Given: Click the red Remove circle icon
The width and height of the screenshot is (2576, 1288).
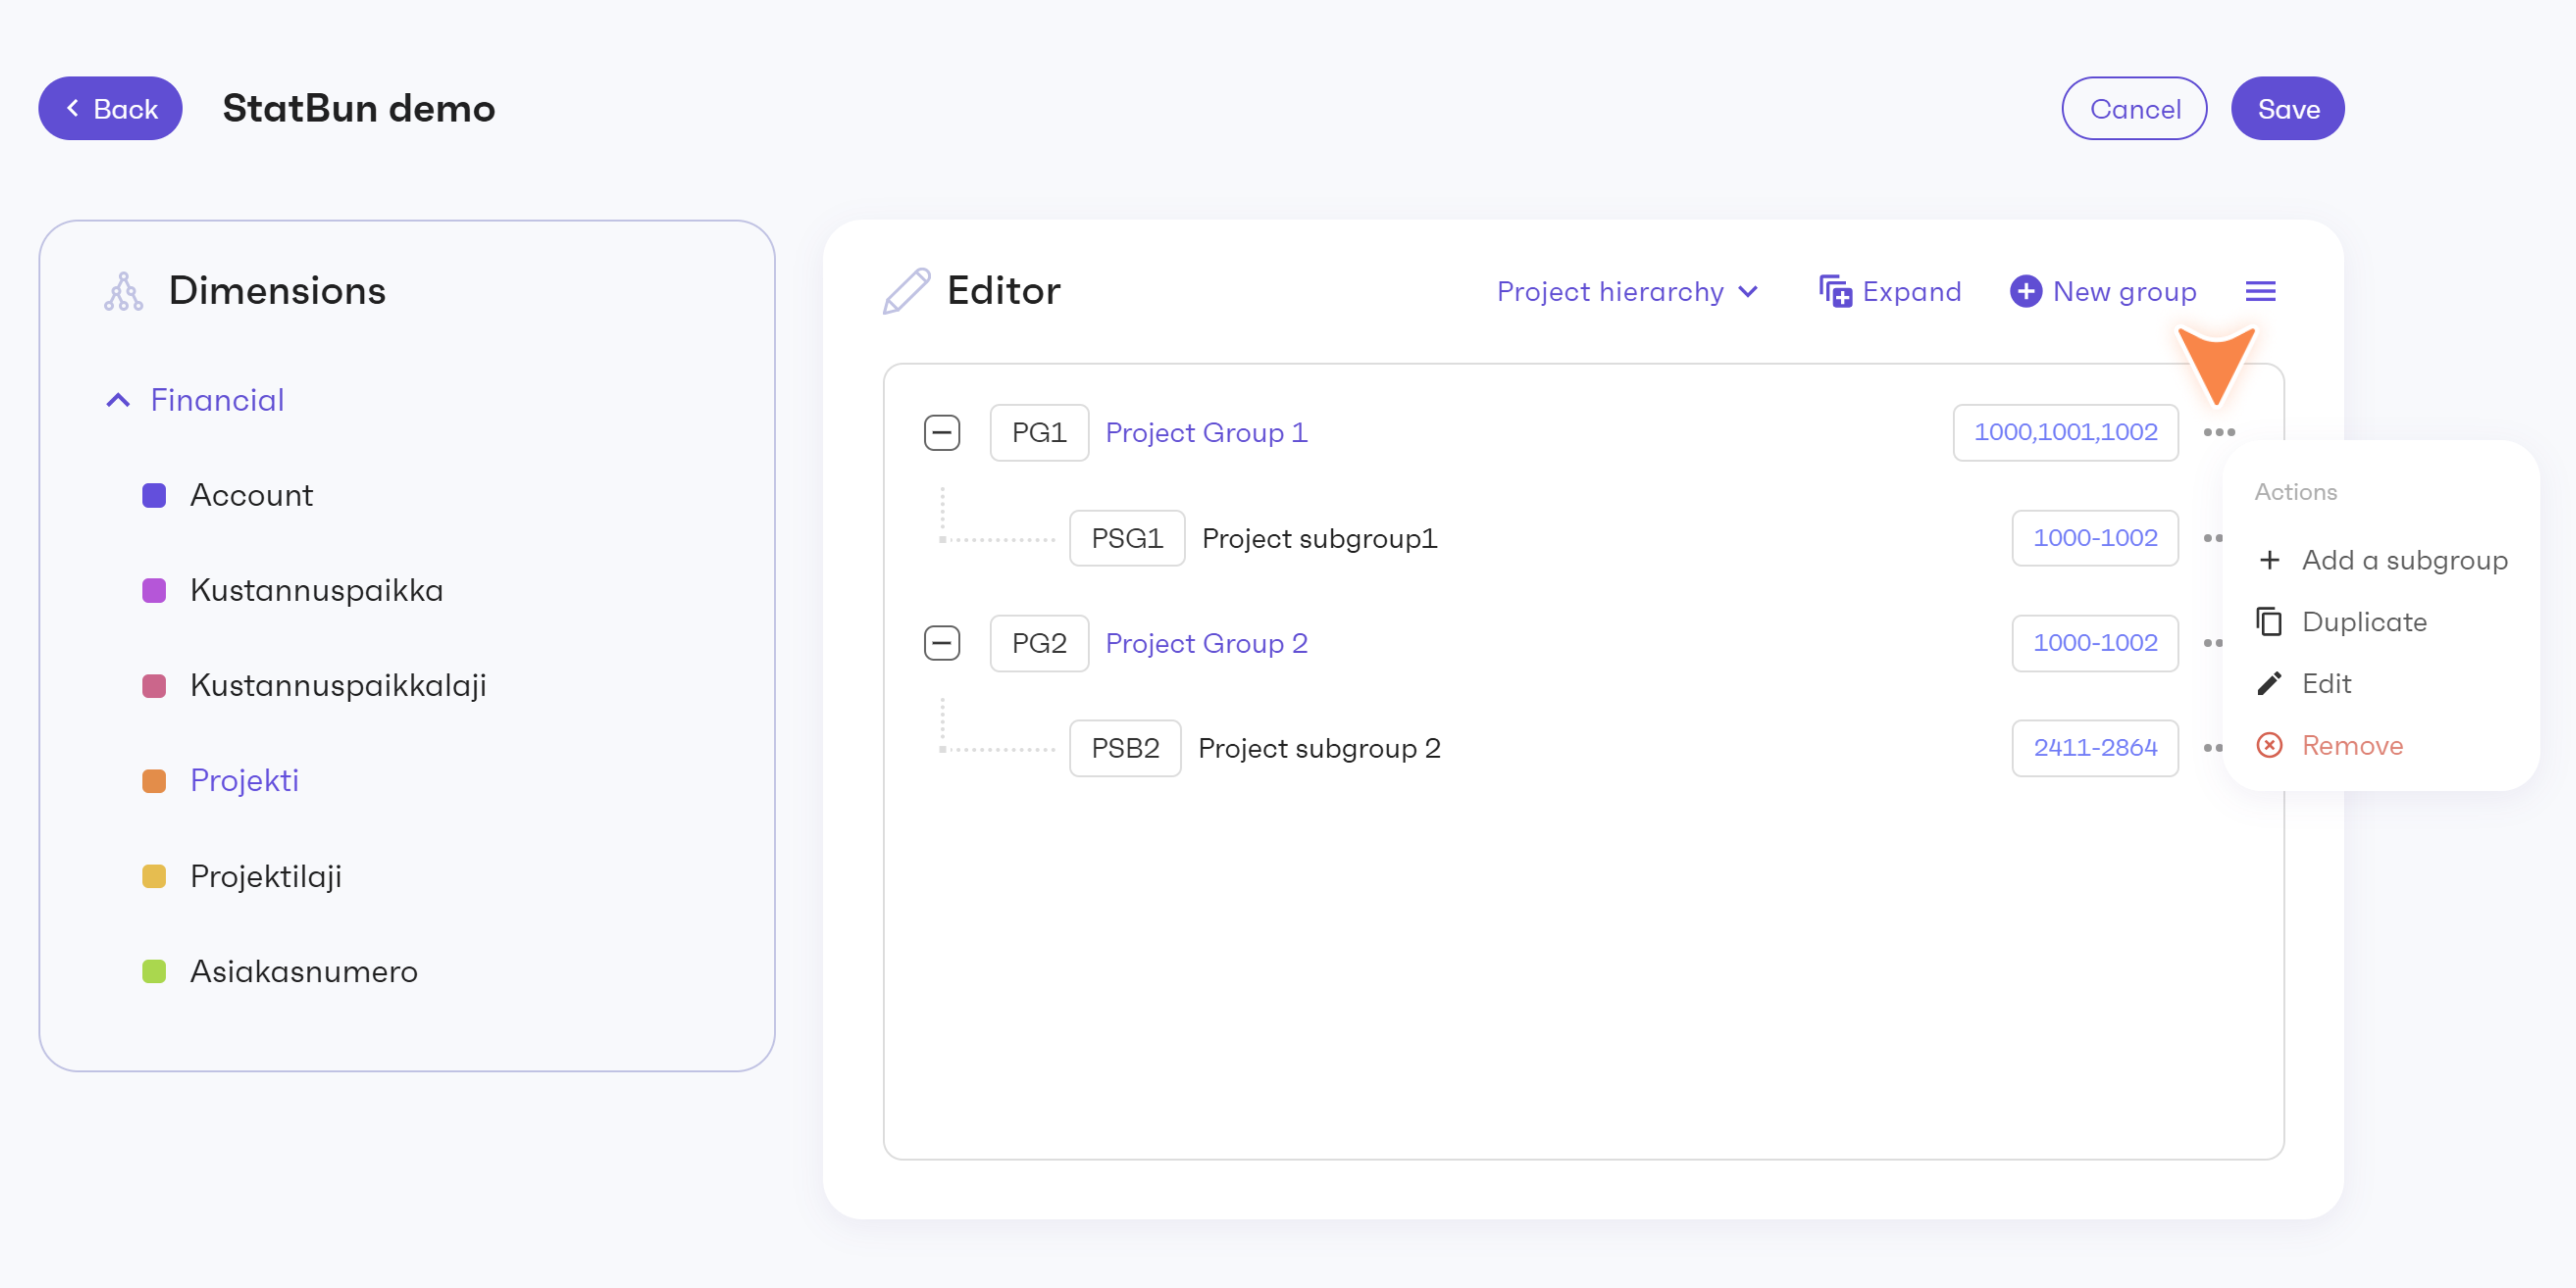Looking at the screenshot, I should (x=2269, y=745).
